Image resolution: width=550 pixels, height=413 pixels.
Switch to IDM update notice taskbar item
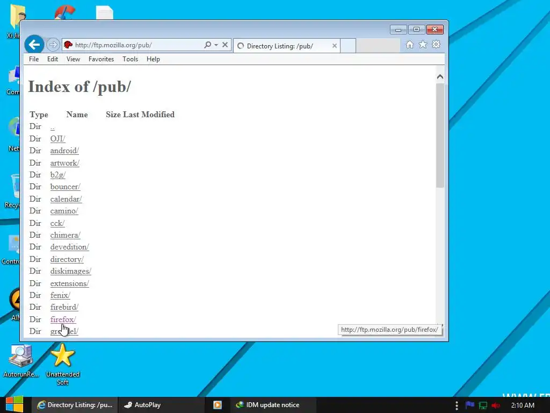273,405
